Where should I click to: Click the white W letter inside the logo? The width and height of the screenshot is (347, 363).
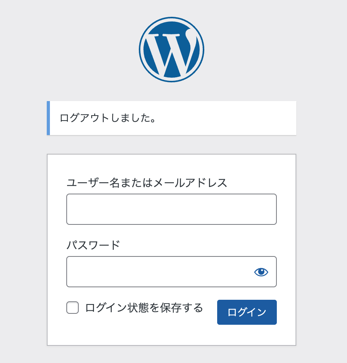click(x=171, y=53)
